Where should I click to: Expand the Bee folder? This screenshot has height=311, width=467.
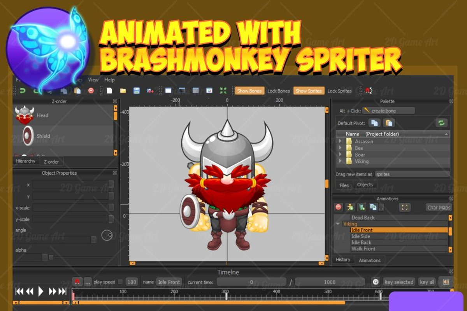click(x=341, y=148)
